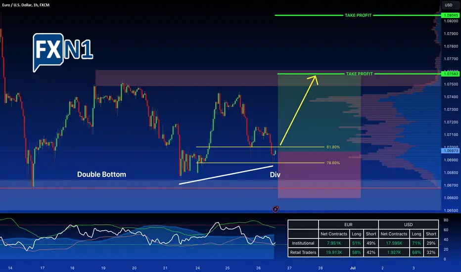Select the Div text annotation
Viewport: 461px width, 272px height.
(x=275, y=175)
